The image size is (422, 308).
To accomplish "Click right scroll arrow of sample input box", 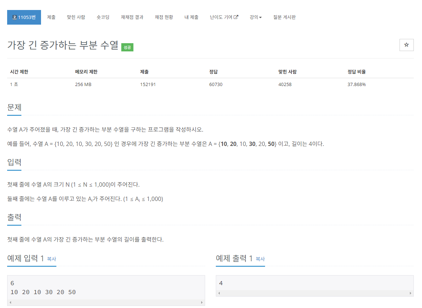I will click(x=202, y=302).
